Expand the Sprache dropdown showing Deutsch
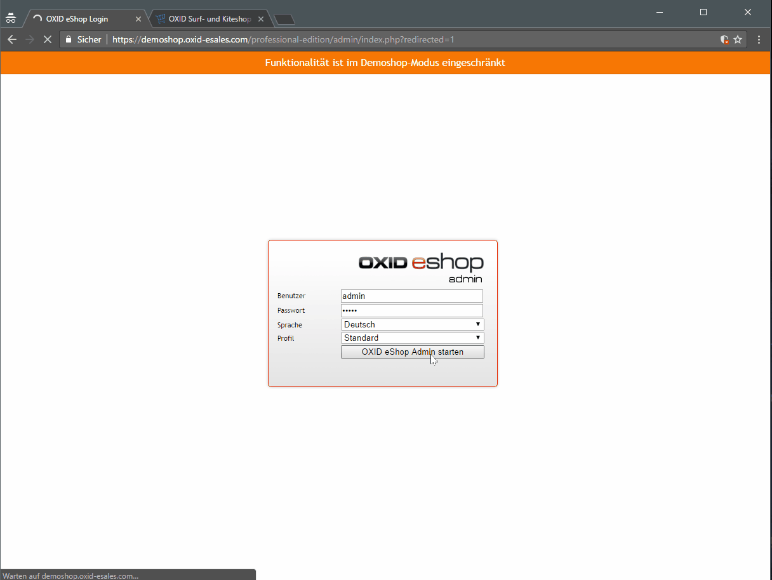Screen dimensions: 772x580 click(x=412, y=324)
